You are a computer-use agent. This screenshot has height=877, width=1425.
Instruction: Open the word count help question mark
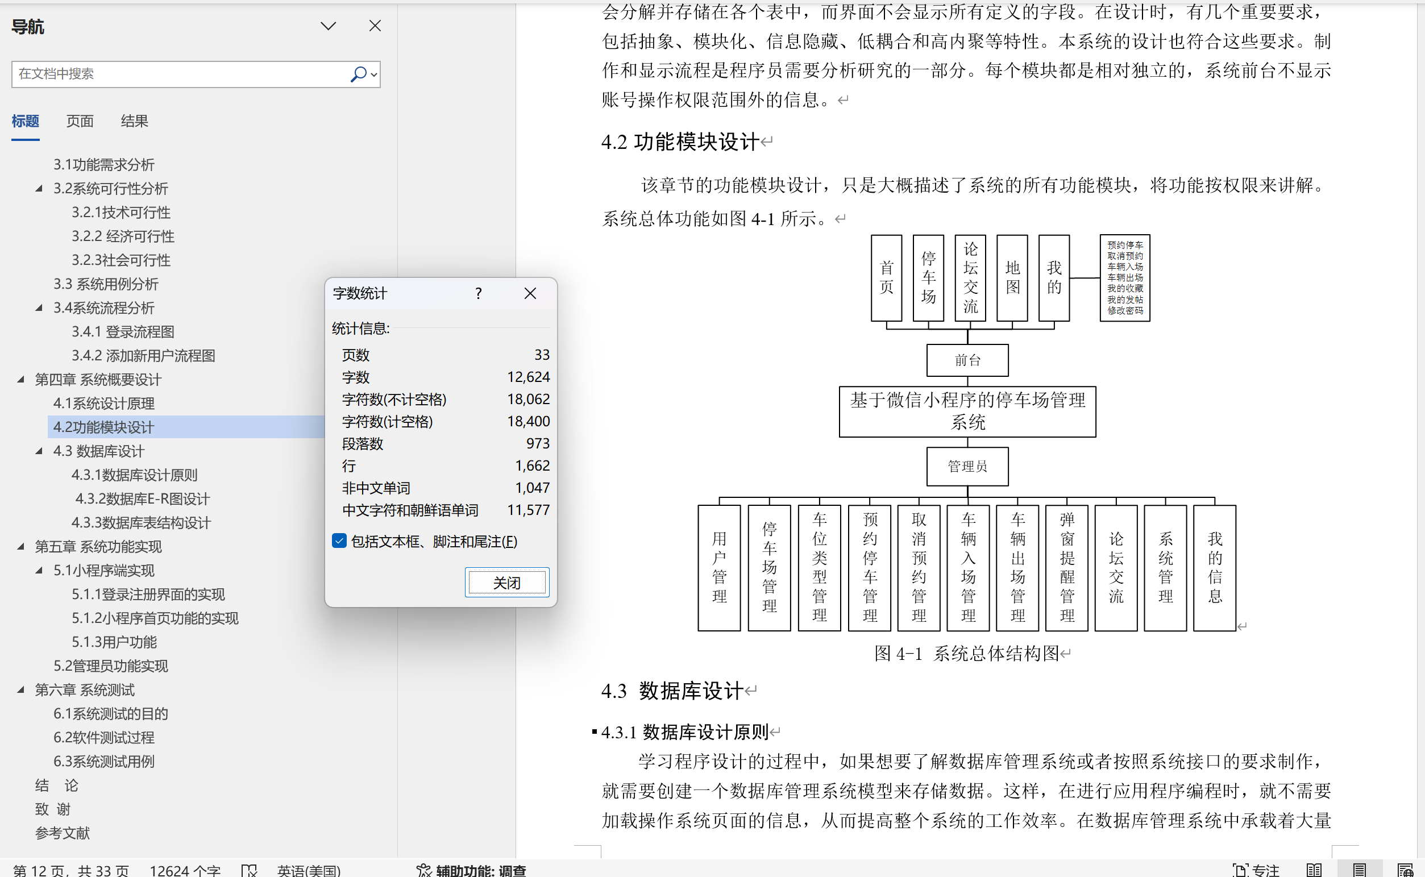pos(478,293)
